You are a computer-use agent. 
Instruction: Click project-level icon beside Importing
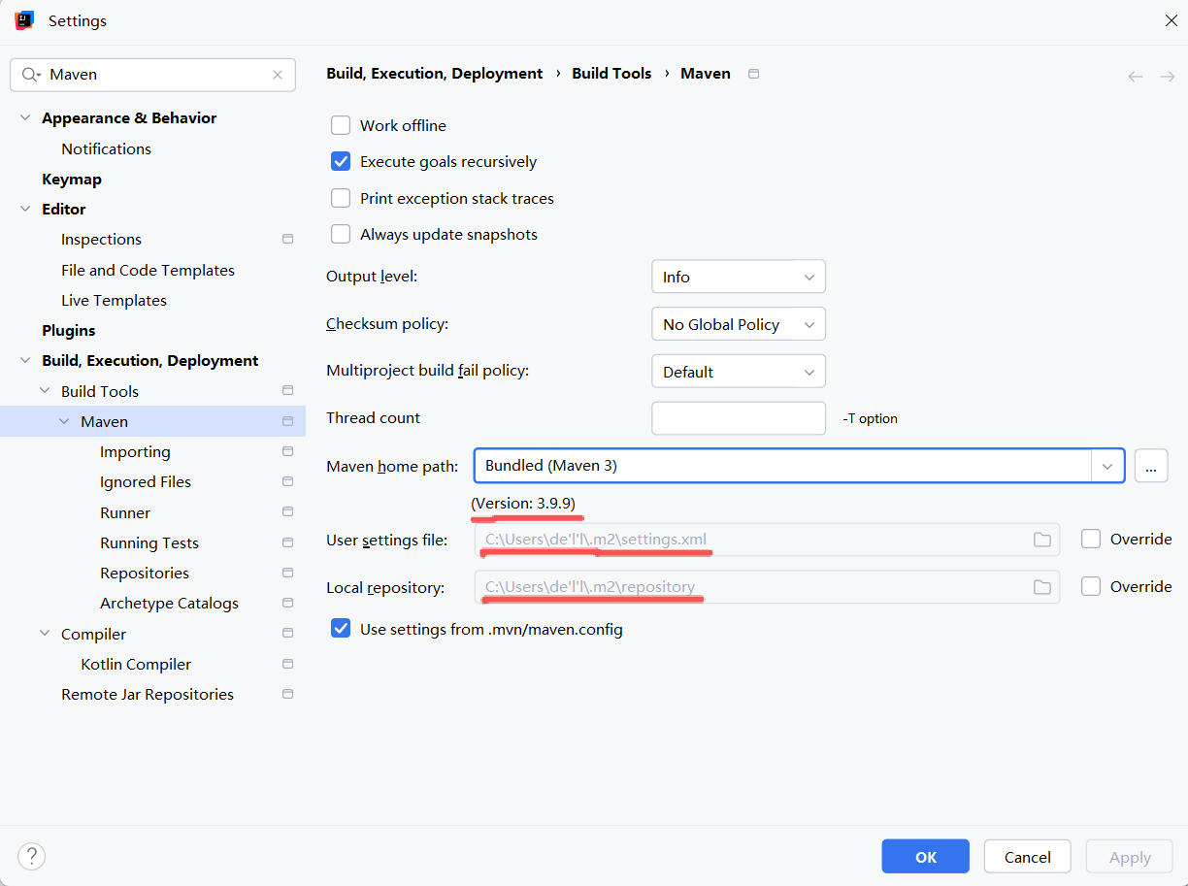click(x=287, y=451)
